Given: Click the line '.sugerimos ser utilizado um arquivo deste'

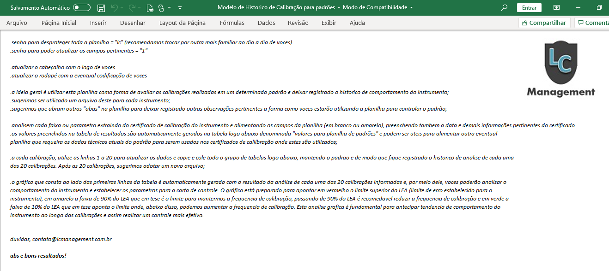Looking at the screenshot, I should pos(90,100).
